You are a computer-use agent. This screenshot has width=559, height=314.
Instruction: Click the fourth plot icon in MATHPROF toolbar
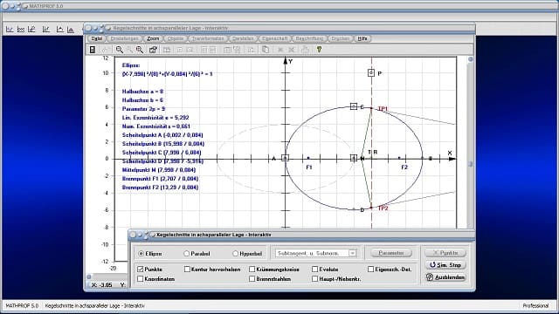46,30
